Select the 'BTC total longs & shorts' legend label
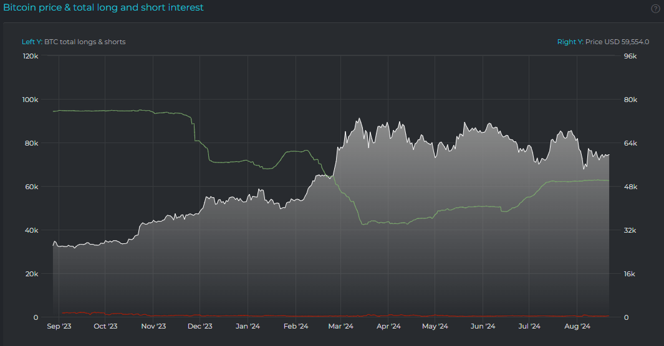Screen dimensions: 664x346 pyautogui.click(x=85, y=42)
